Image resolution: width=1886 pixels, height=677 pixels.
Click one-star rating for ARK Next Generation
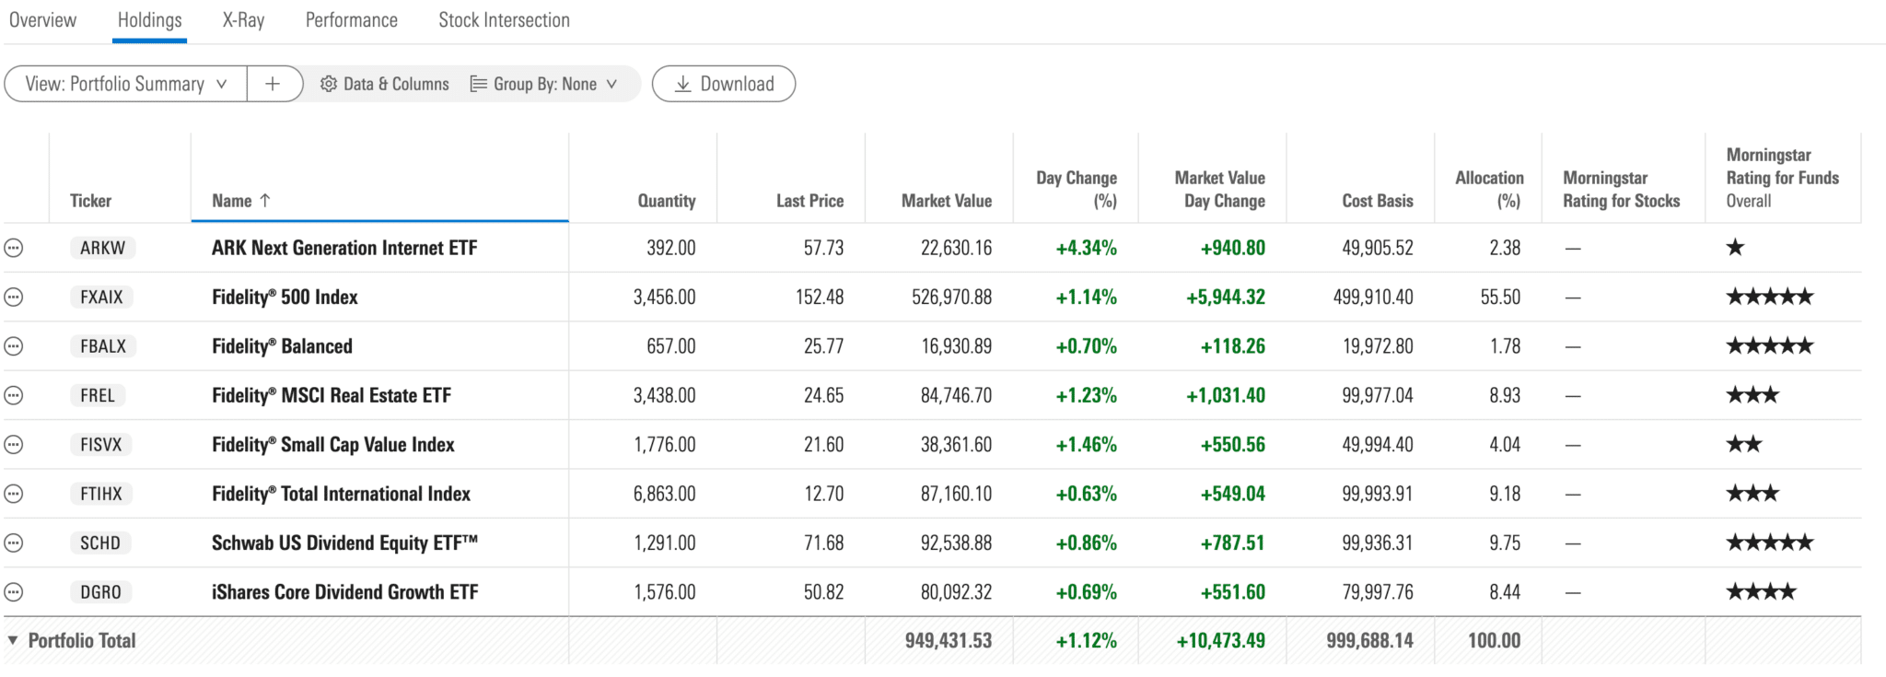point(1735,247)
